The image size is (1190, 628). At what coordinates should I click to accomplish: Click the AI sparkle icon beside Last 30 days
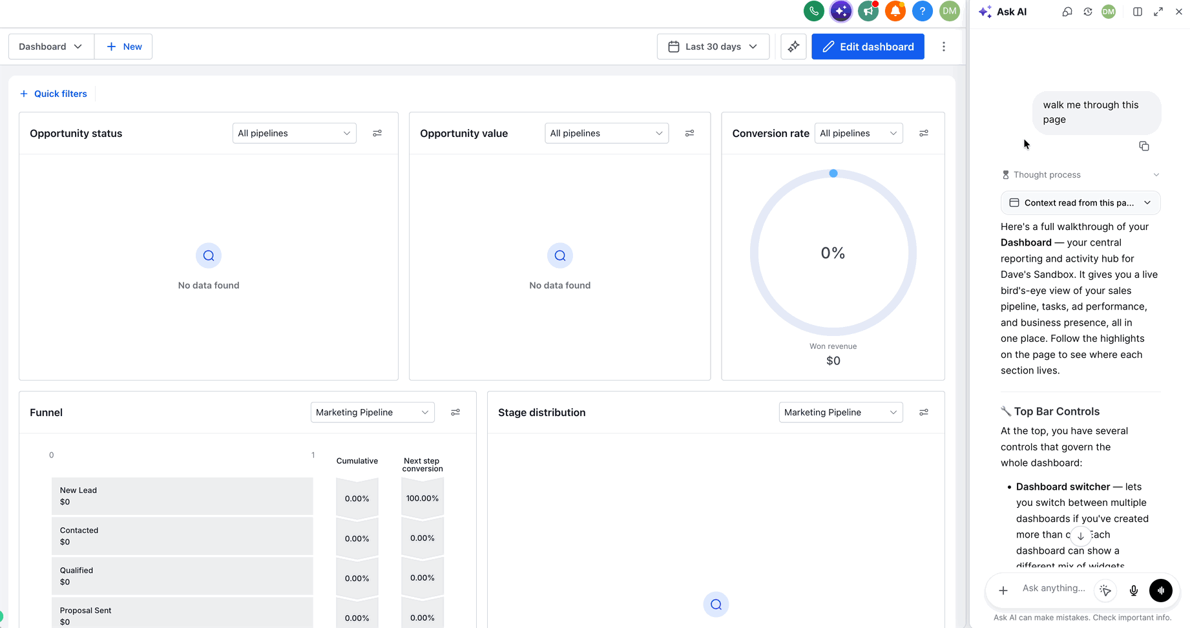(793, 47)
